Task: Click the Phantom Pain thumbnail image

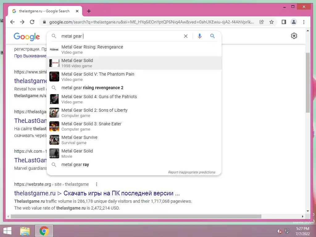Action: (x=54, y=77)
